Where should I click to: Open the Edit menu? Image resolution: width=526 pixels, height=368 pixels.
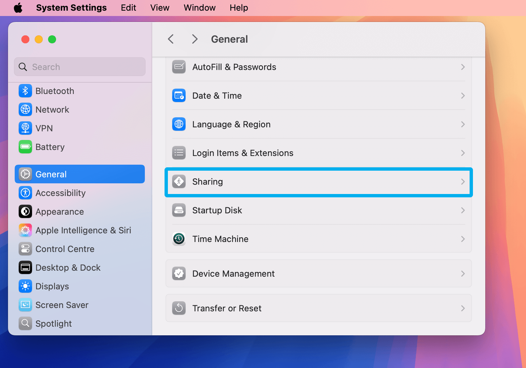128,8
